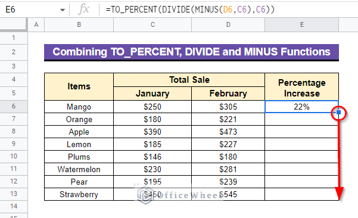Click the fx function icon
Screen dimensions: 358x218
(x=84, y=10)
